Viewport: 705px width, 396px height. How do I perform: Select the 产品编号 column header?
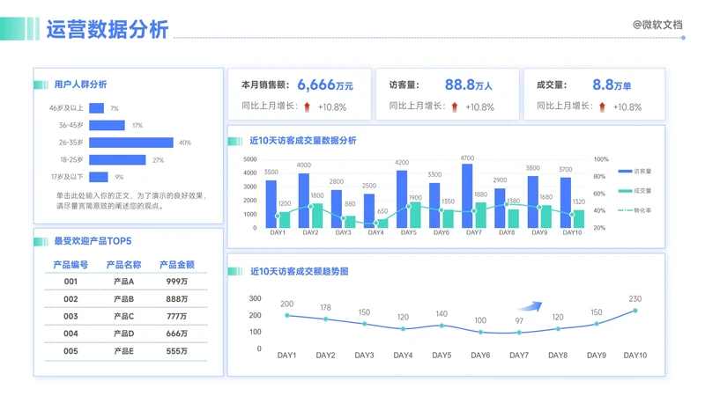pos(70,265)
